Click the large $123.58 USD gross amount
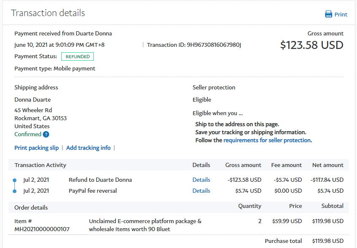Viewport: 357px width, 248px height. pos(311,45)
